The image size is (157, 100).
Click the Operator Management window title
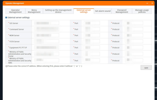(15, 3)
